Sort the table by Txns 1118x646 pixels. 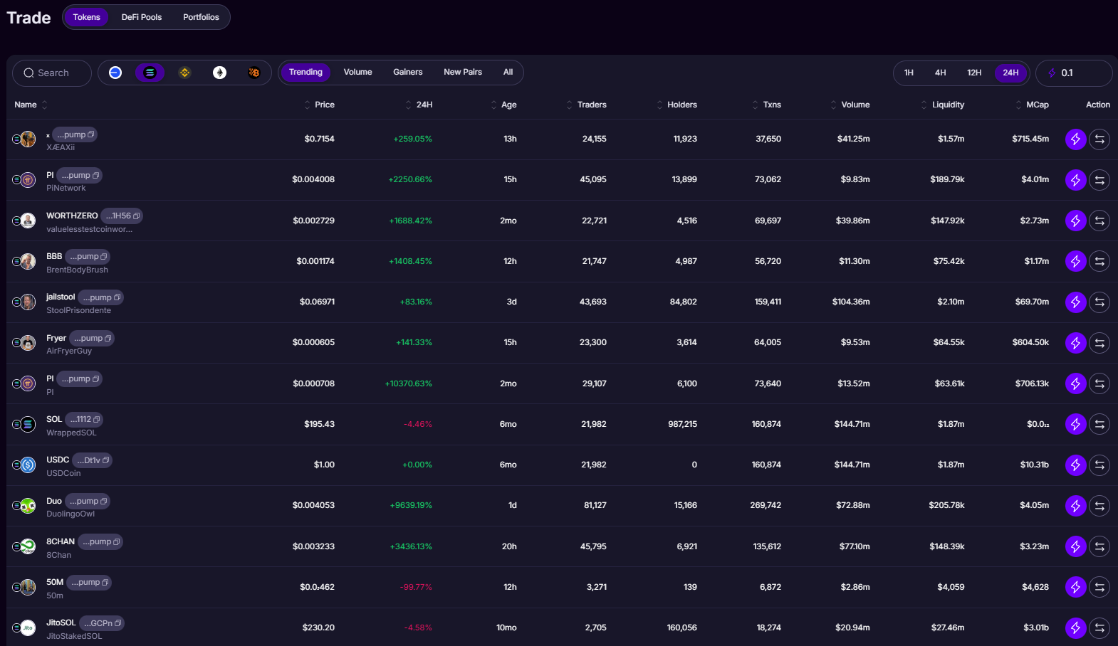point(766,105)
